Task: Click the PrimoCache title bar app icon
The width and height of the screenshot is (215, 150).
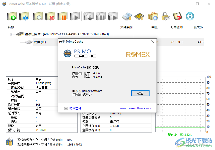Action: 4,4
